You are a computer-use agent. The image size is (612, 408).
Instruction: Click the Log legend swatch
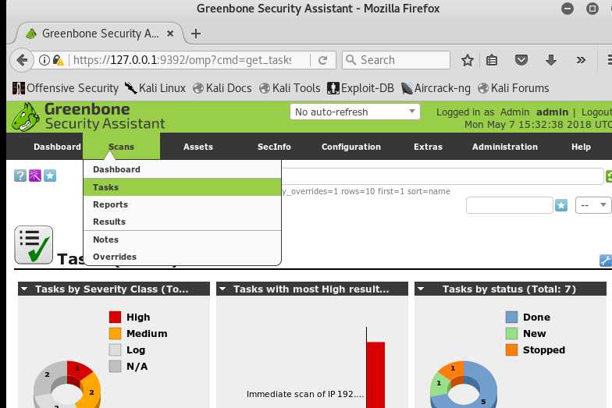tap(116, 349)
